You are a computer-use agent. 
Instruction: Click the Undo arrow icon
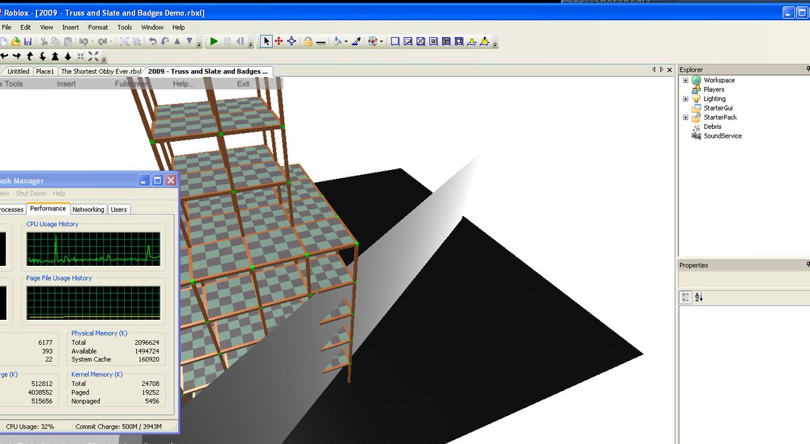84,41
